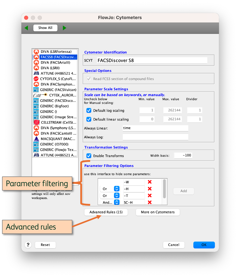Click the green forward arrow icon
Viewport: 238px width, 277px height.
64,28
